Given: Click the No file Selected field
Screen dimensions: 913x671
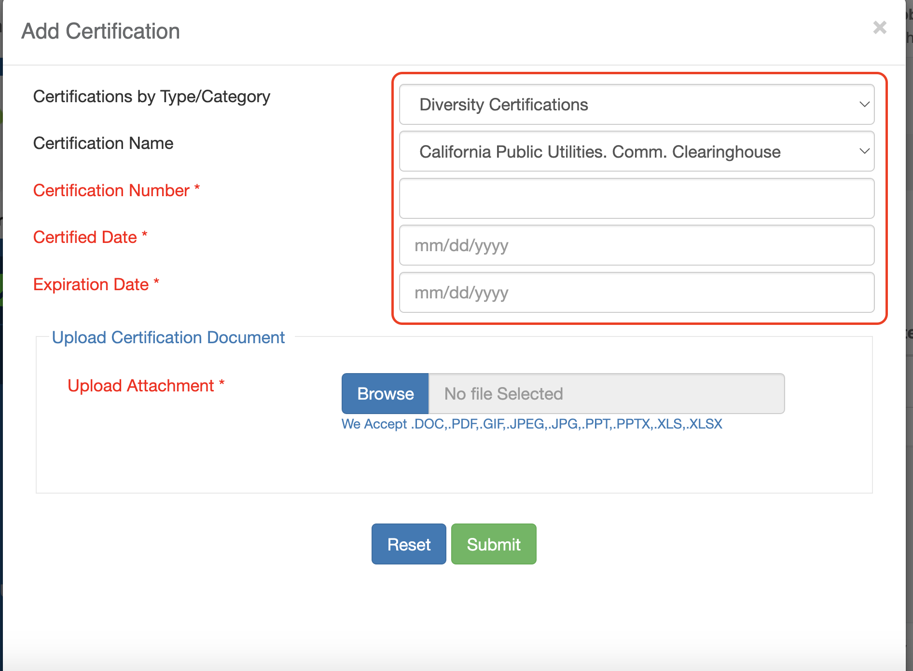Looking at the screenshot, I should tap(606, 394).
